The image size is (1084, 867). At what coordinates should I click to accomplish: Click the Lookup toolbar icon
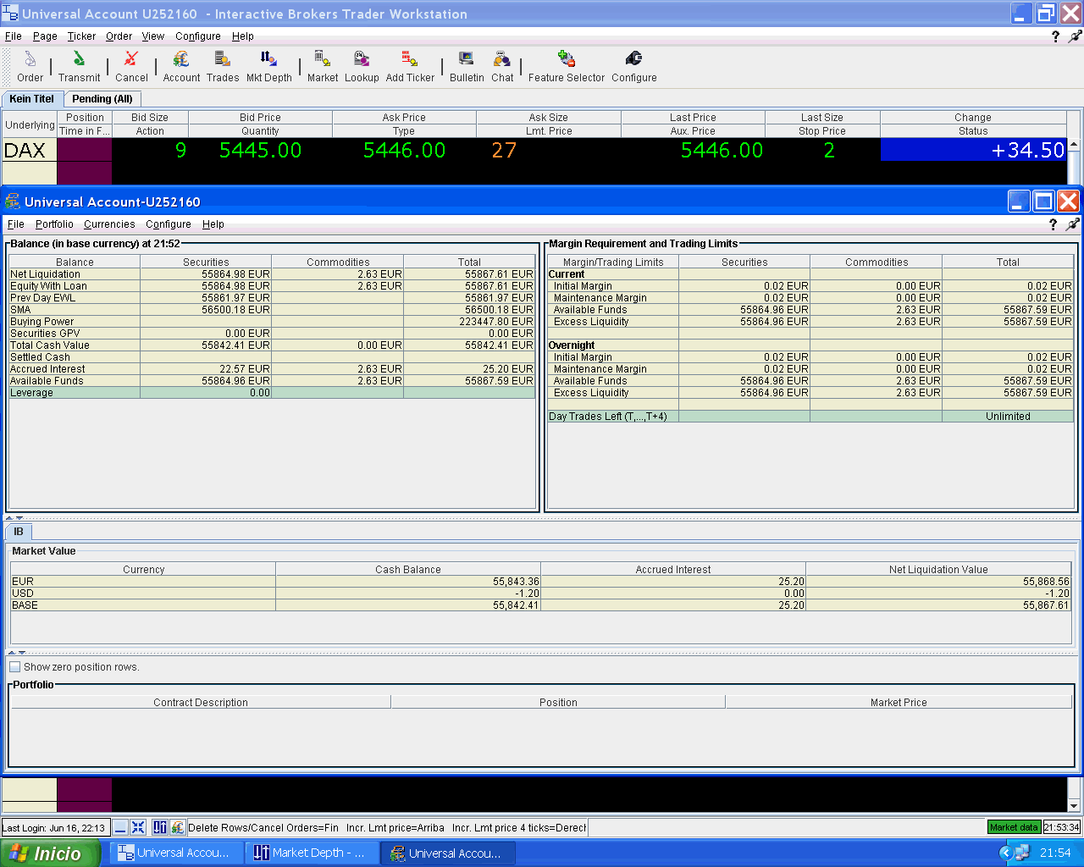(362, 59)
